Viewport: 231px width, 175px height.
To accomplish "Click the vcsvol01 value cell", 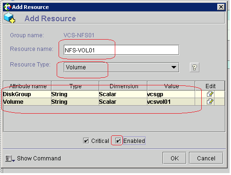I will [171, 101].
